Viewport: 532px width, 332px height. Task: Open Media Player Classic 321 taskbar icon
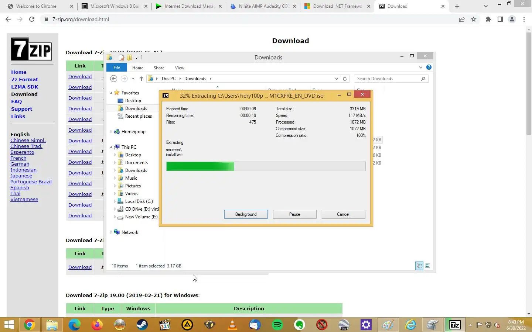tap(165, 325)
